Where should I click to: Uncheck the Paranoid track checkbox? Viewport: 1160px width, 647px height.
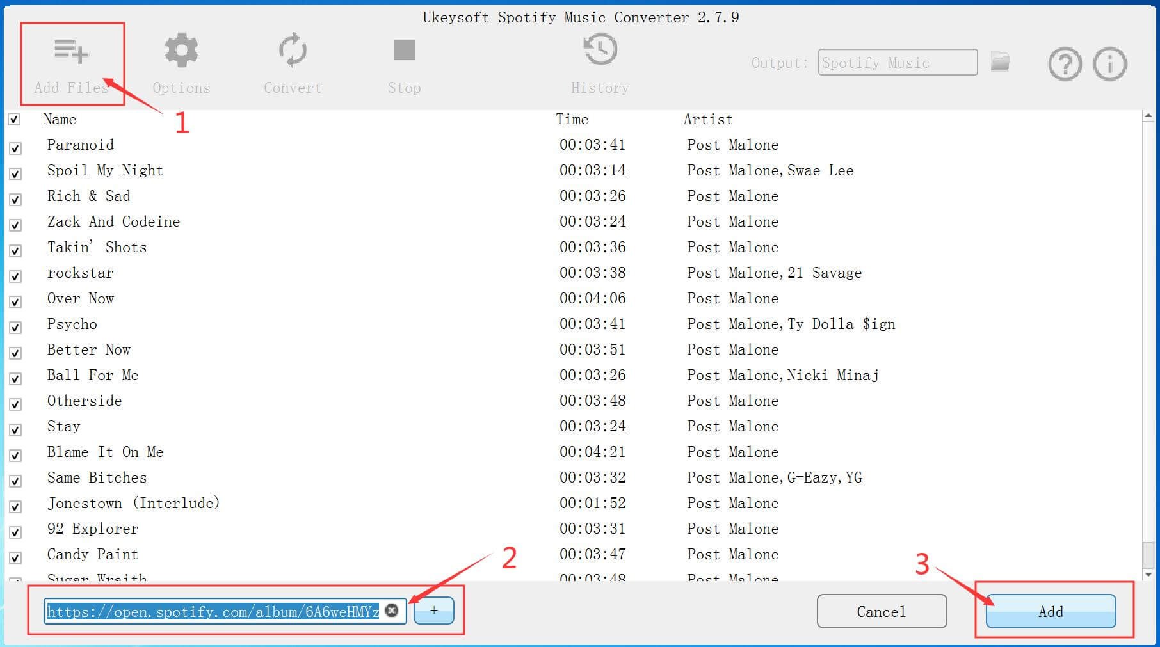pos(15,148)
